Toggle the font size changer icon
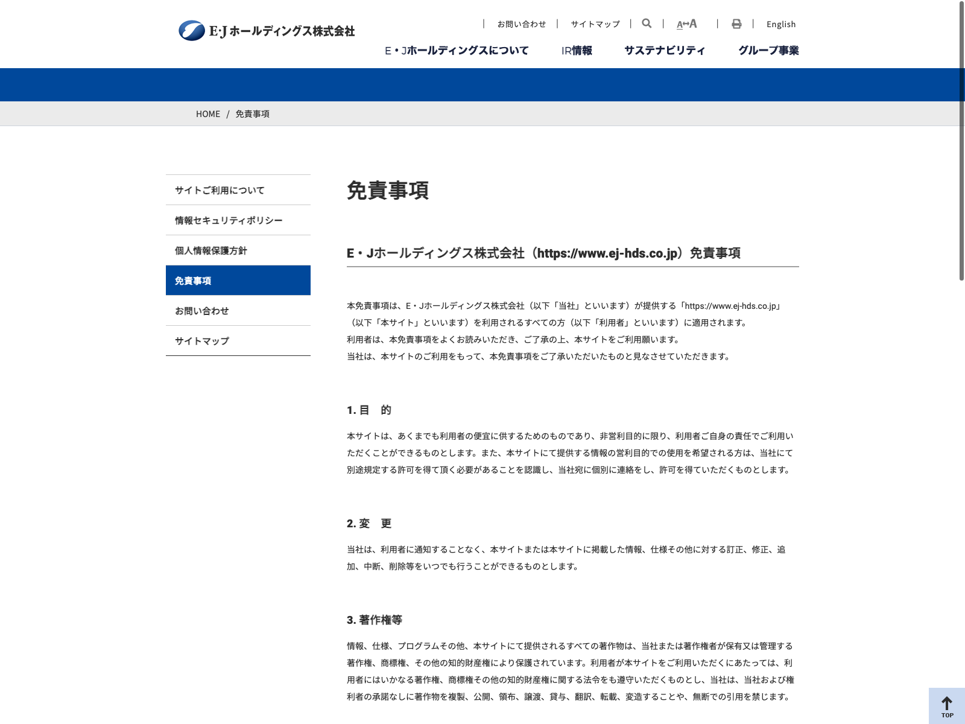This screenshot has width=965, height=724. tap(687, 24)
